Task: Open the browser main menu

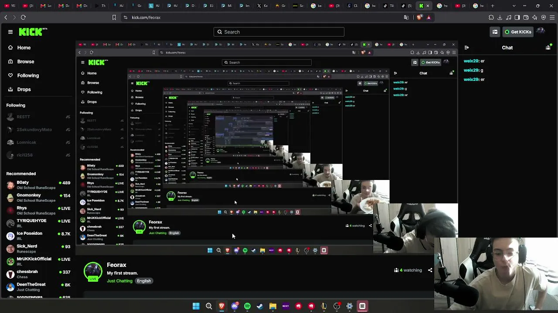Action: click(552, 17)
